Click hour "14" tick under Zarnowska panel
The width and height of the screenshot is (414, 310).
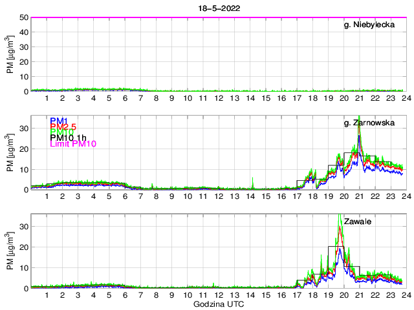coord(250,196)
